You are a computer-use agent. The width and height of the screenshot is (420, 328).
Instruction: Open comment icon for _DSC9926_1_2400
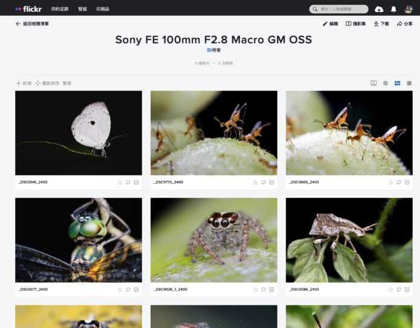[x=263, y=289]
